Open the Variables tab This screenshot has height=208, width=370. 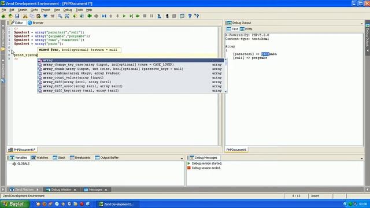18,158
